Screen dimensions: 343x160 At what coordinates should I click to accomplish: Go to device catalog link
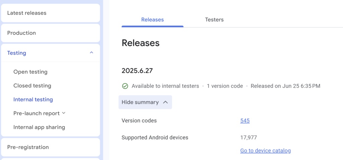pos(265,151)
